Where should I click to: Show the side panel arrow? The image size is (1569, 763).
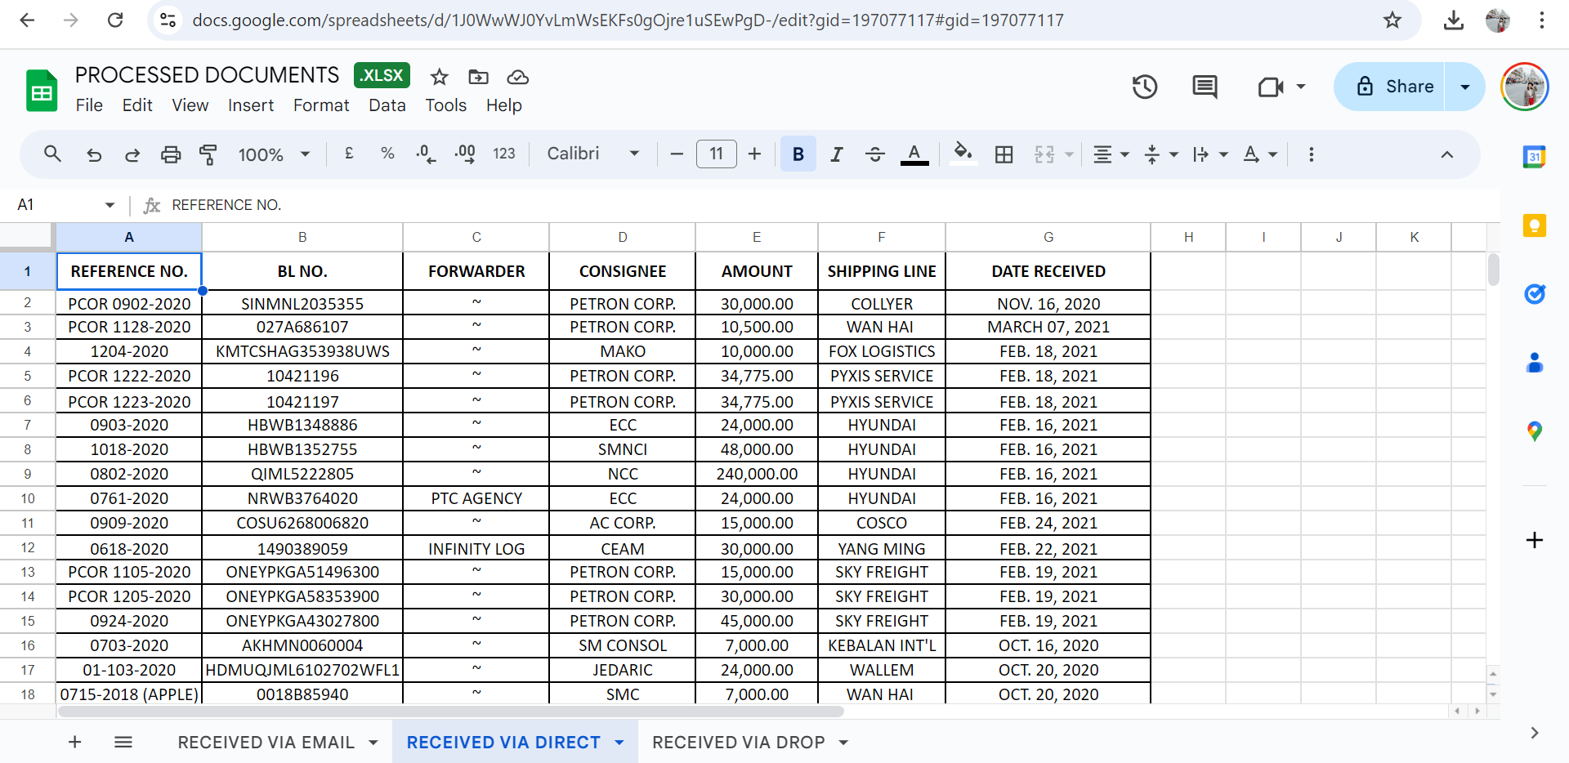[x=1535, y=733]
